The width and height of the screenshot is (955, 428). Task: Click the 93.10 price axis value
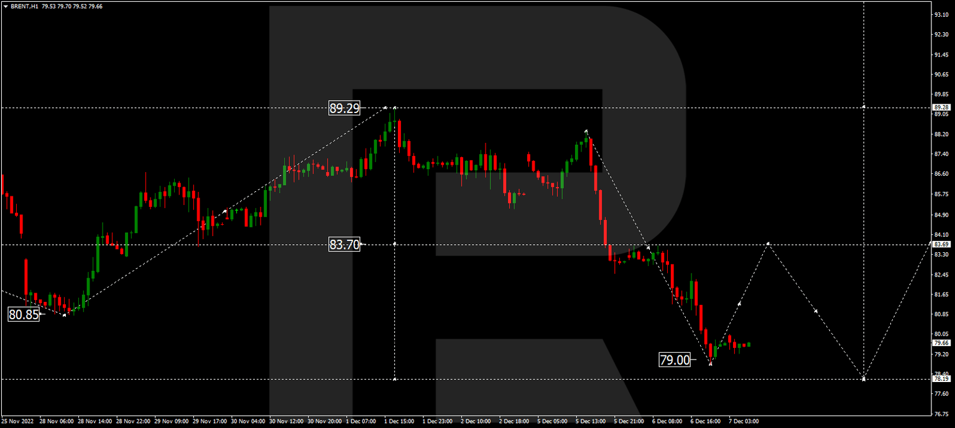[x=941, y=14]
